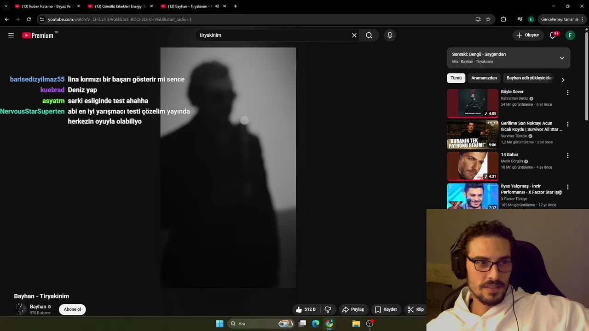589x331 pixels.
Task: Close the Bayhan - Tiryakinim tab
Action: (225, 6)
